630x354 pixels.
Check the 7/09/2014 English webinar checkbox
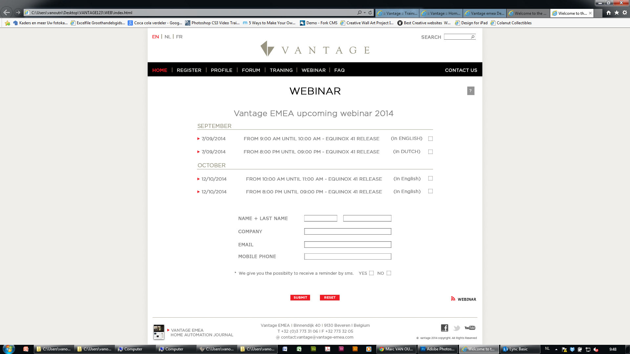pyautogui.click(x=430, y=139)
